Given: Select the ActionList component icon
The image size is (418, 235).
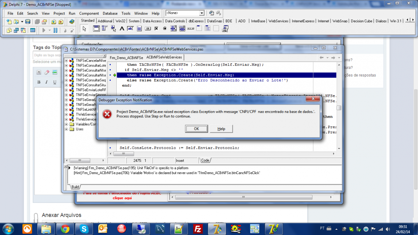Looking at the screenshot, I should pyautogui.click(x=225, y=29).
